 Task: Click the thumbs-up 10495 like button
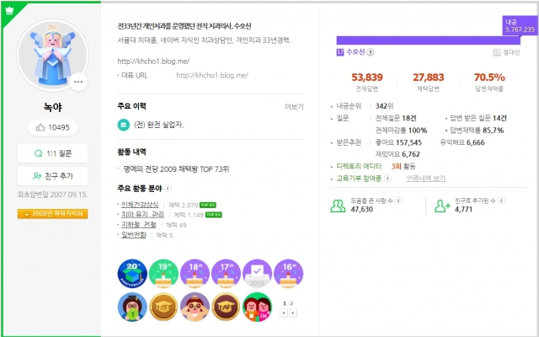point(52,127)
